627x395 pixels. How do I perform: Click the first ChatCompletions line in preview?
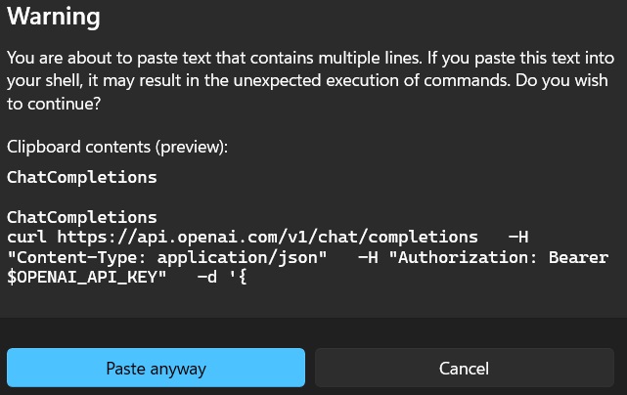(81, 178)
